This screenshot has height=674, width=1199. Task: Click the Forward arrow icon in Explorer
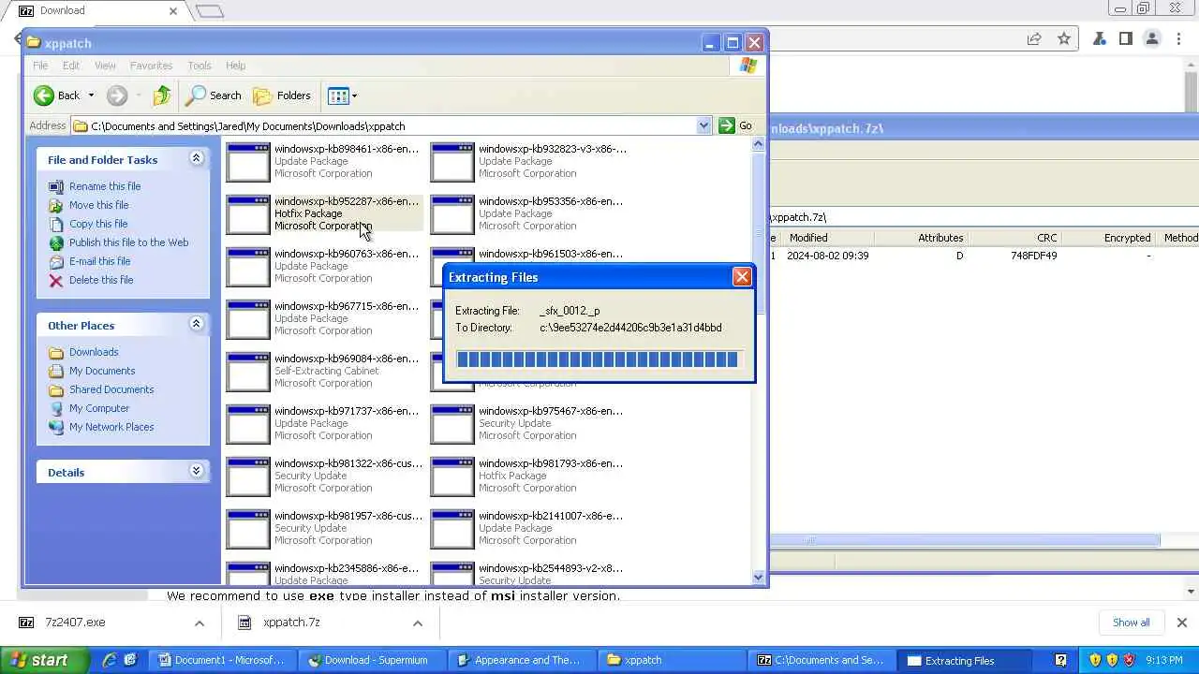tap(117, 95)
